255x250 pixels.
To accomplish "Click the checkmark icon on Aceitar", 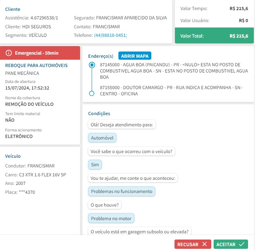I will 242,244.
